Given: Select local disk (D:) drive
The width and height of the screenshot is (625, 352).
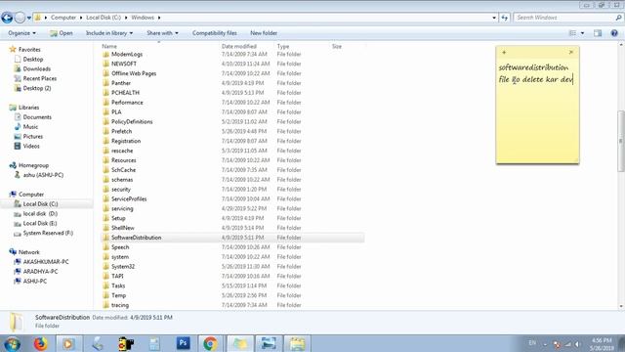Looking at the screenshot, I should click(x=40, y=213).
